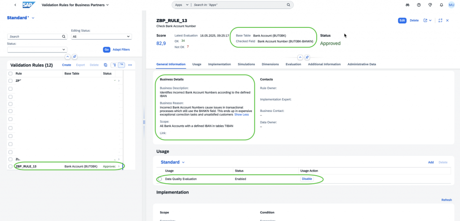Sort by the Base Table column header
Image resolution: width=460 pixels, height=221 pixels.
coord(72,74)
